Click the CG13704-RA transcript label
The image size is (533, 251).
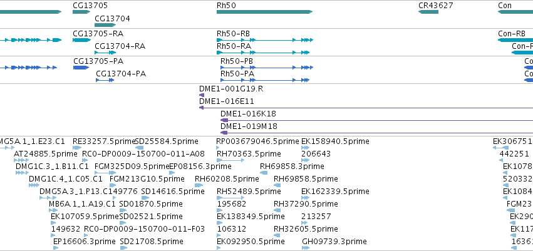120,46
